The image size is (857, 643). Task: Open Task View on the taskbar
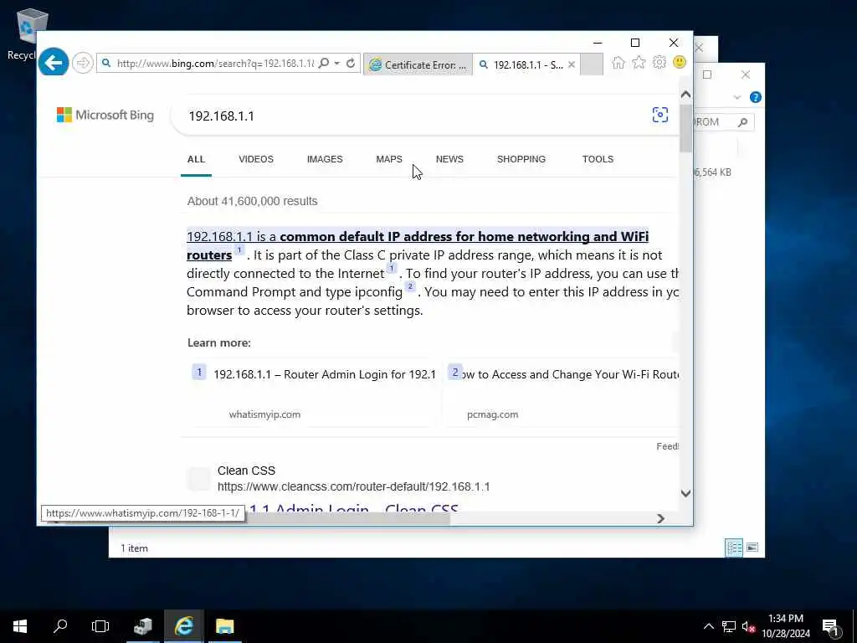tap(100, 626)
